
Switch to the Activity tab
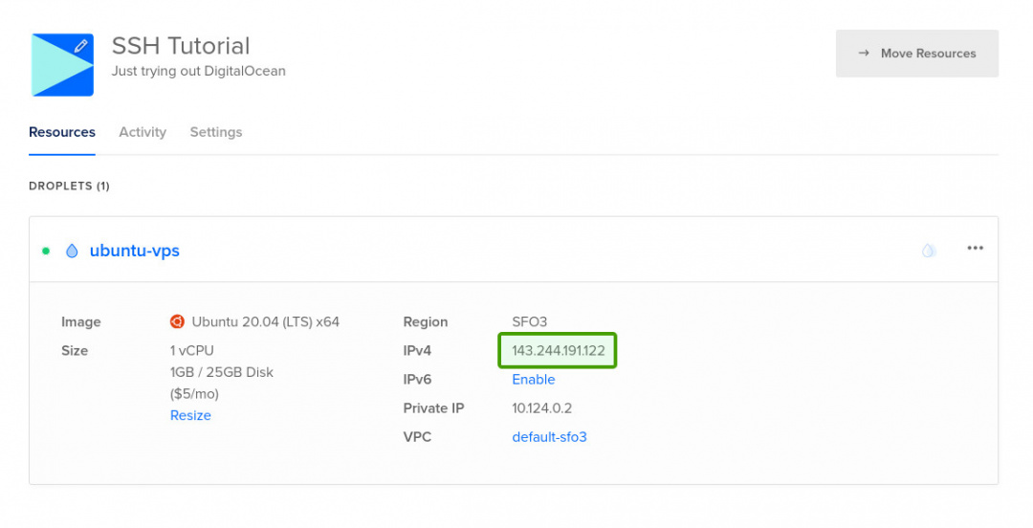tap(143, 132)
